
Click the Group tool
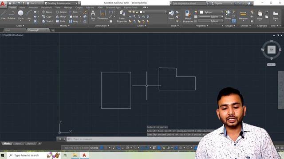[228, 15]
